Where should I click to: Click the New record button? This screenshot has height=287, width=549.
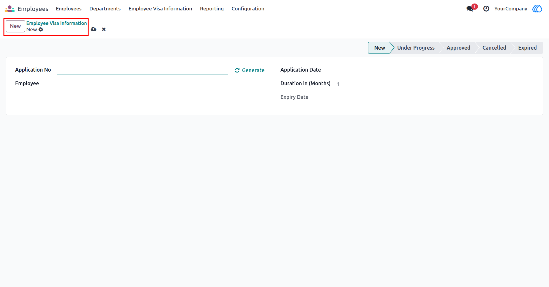click(x=15, y=26)
